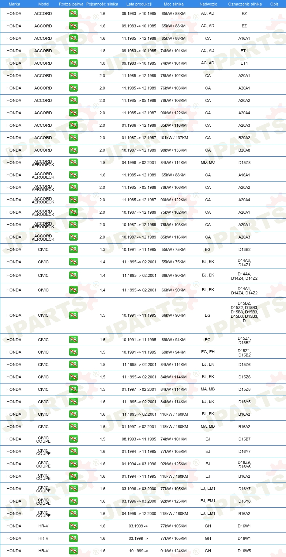Click fuel icon in the HR-V D16W5 row

(x=73, y=551)
